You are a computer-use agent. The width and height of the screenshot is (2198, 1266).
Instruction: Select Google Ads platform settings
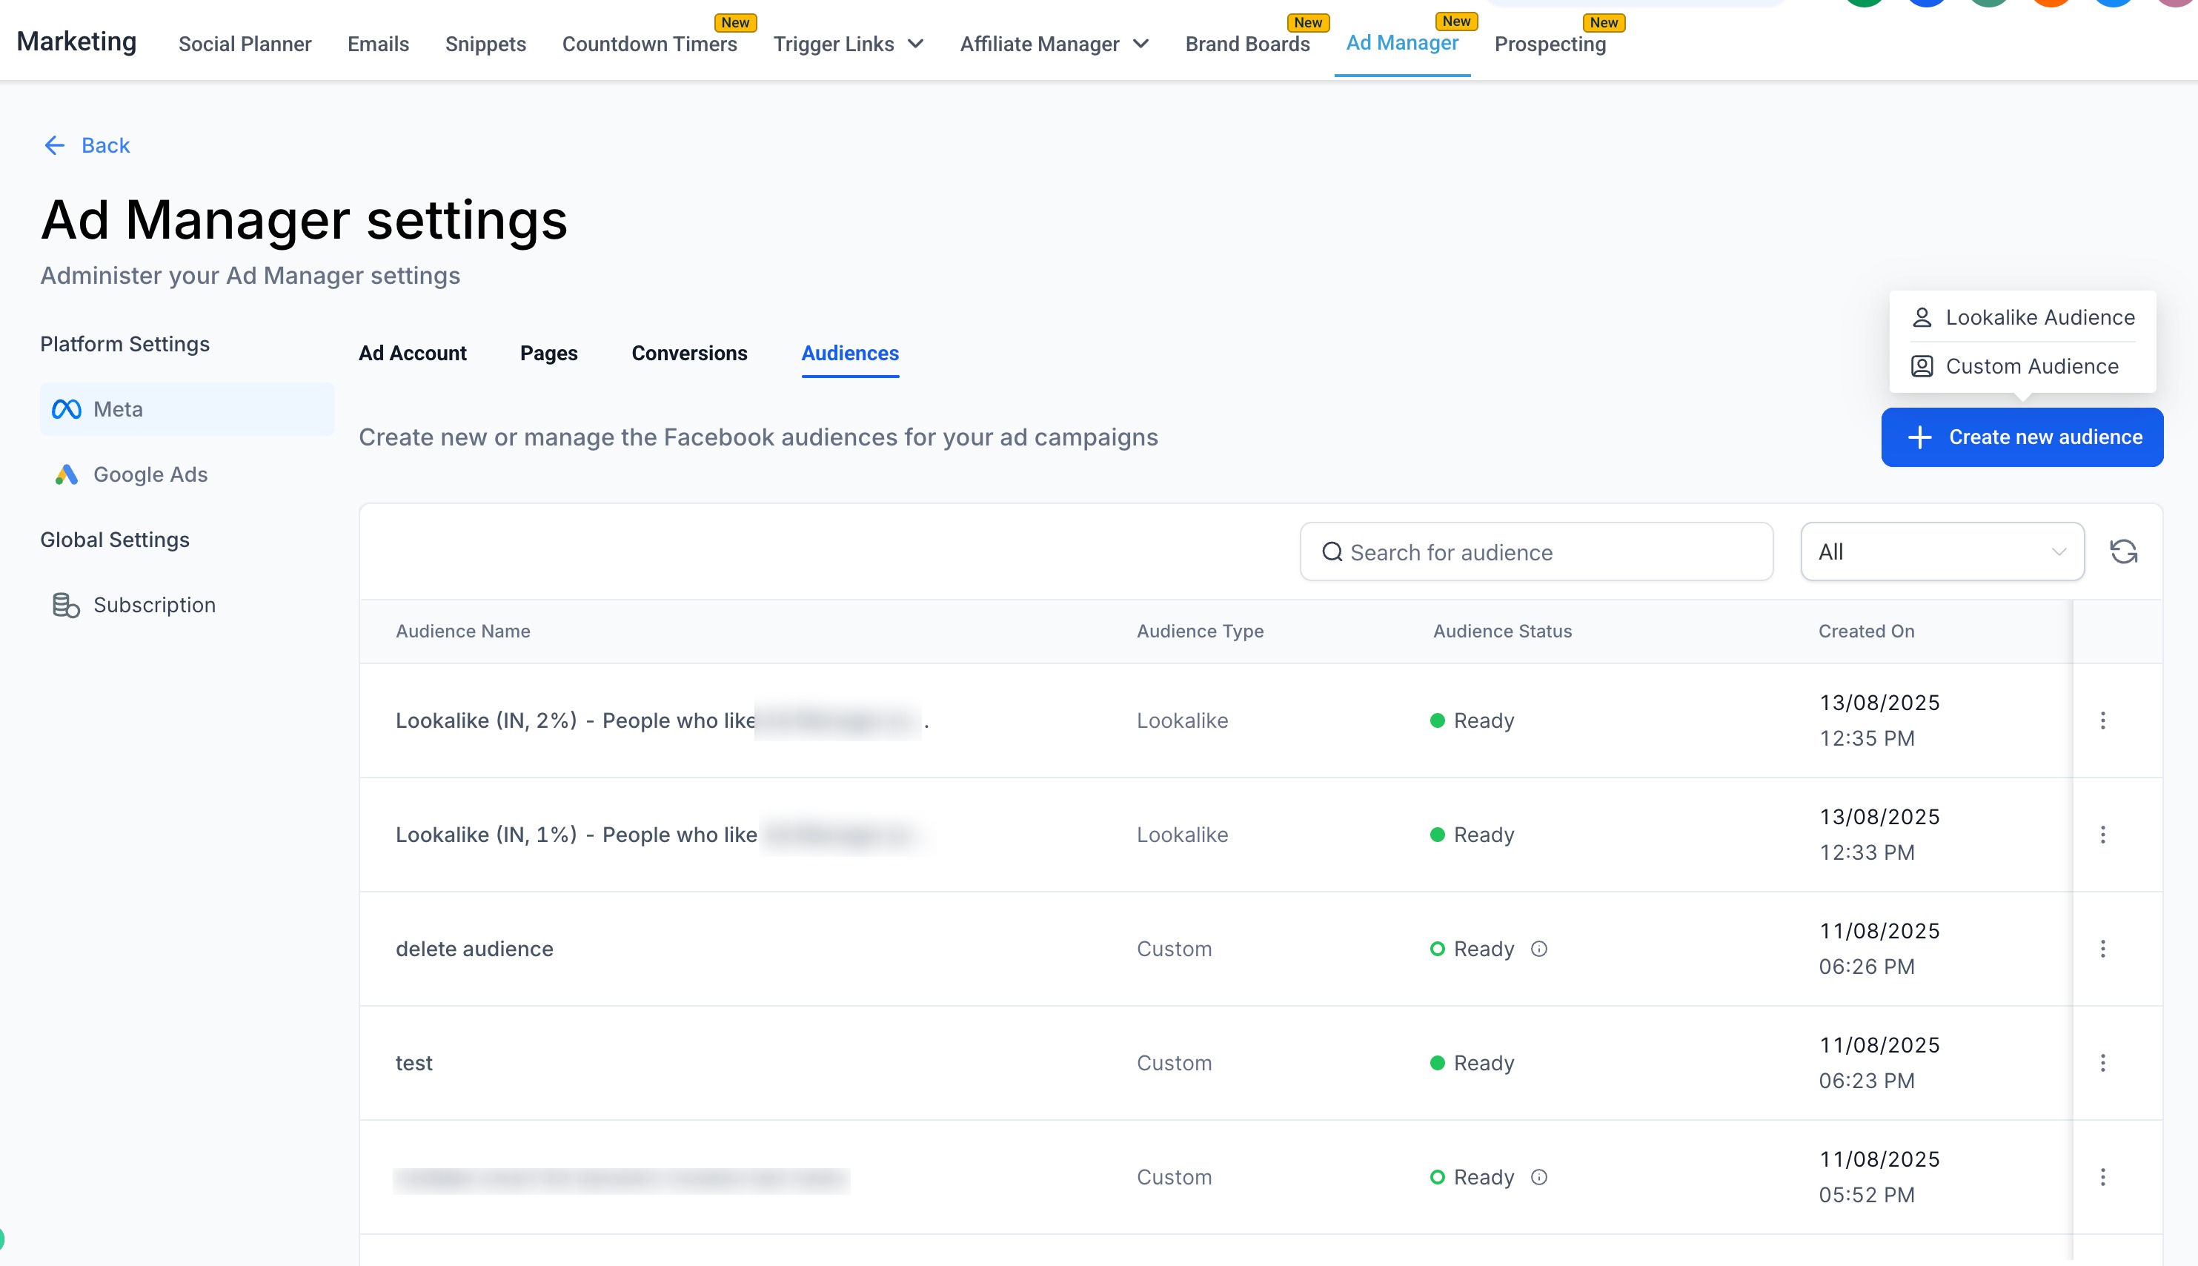tap(150, 474)
